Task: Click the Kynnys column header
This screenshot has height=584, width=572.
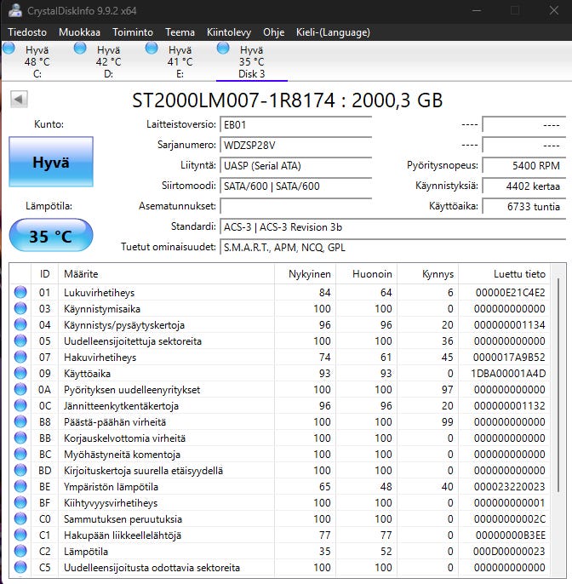Action: (x=428, y=274)
